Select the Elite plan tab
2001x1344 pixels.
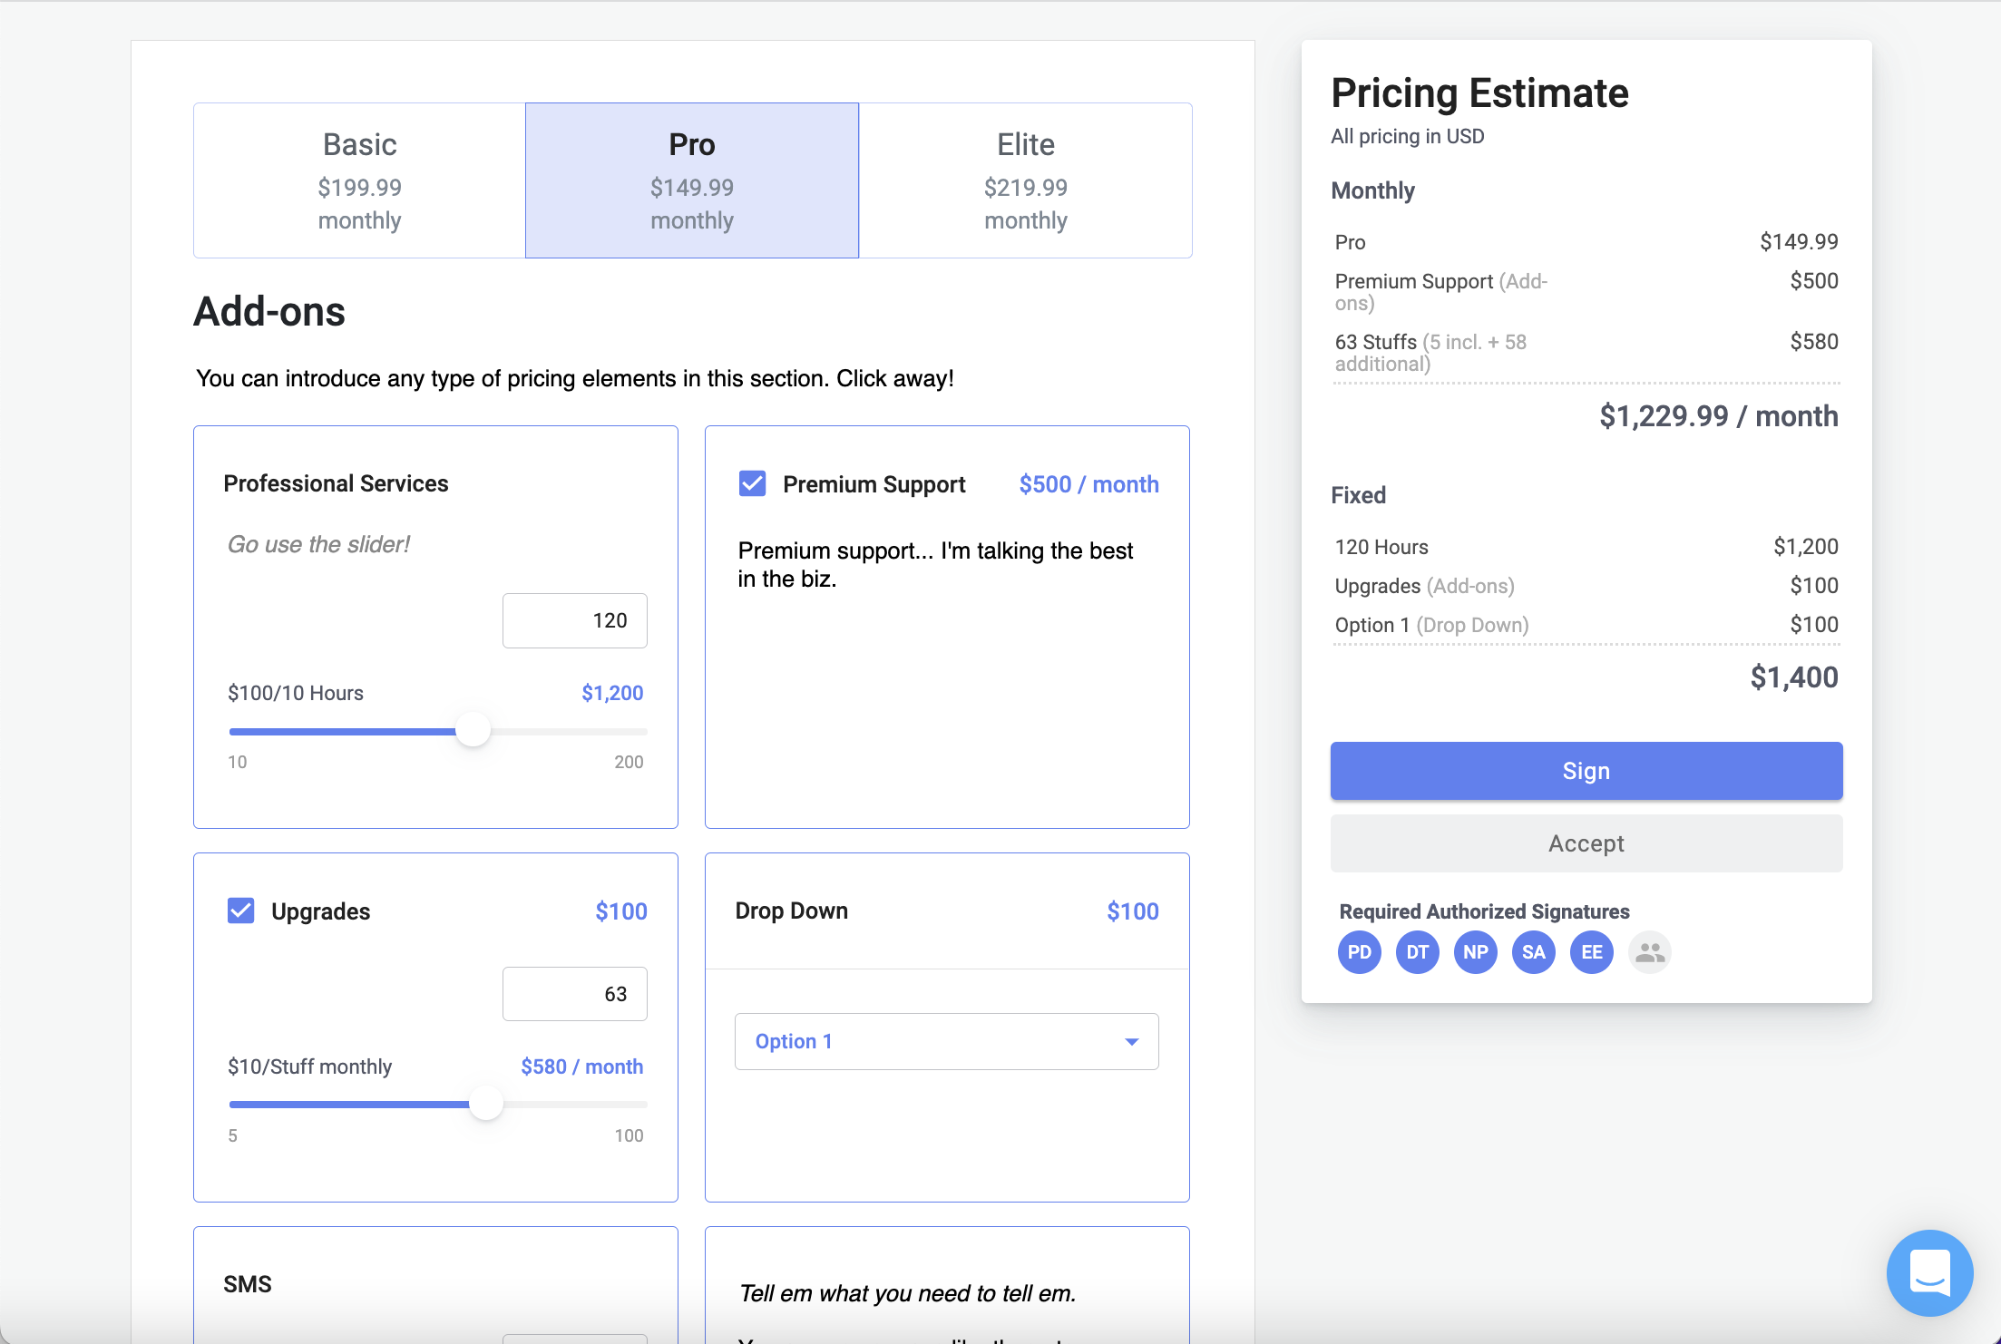tap(1025, 180)
